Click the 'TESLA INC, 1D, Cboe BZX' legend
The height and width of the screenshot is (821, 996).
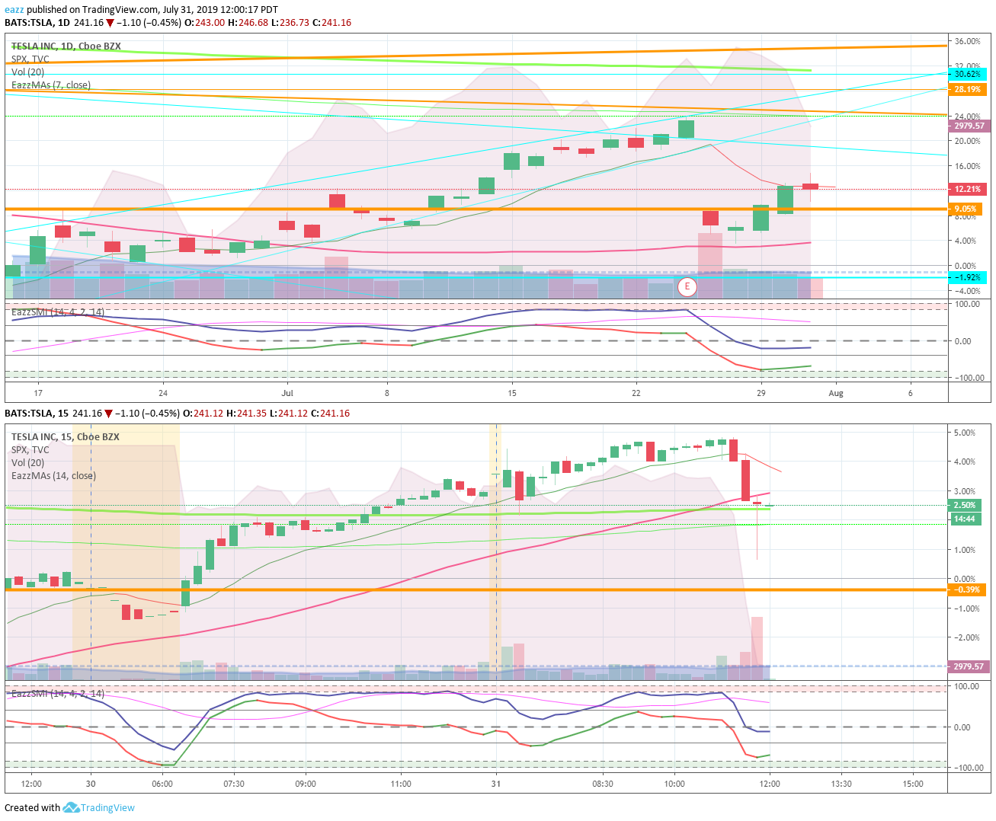(x=66, y=46)
